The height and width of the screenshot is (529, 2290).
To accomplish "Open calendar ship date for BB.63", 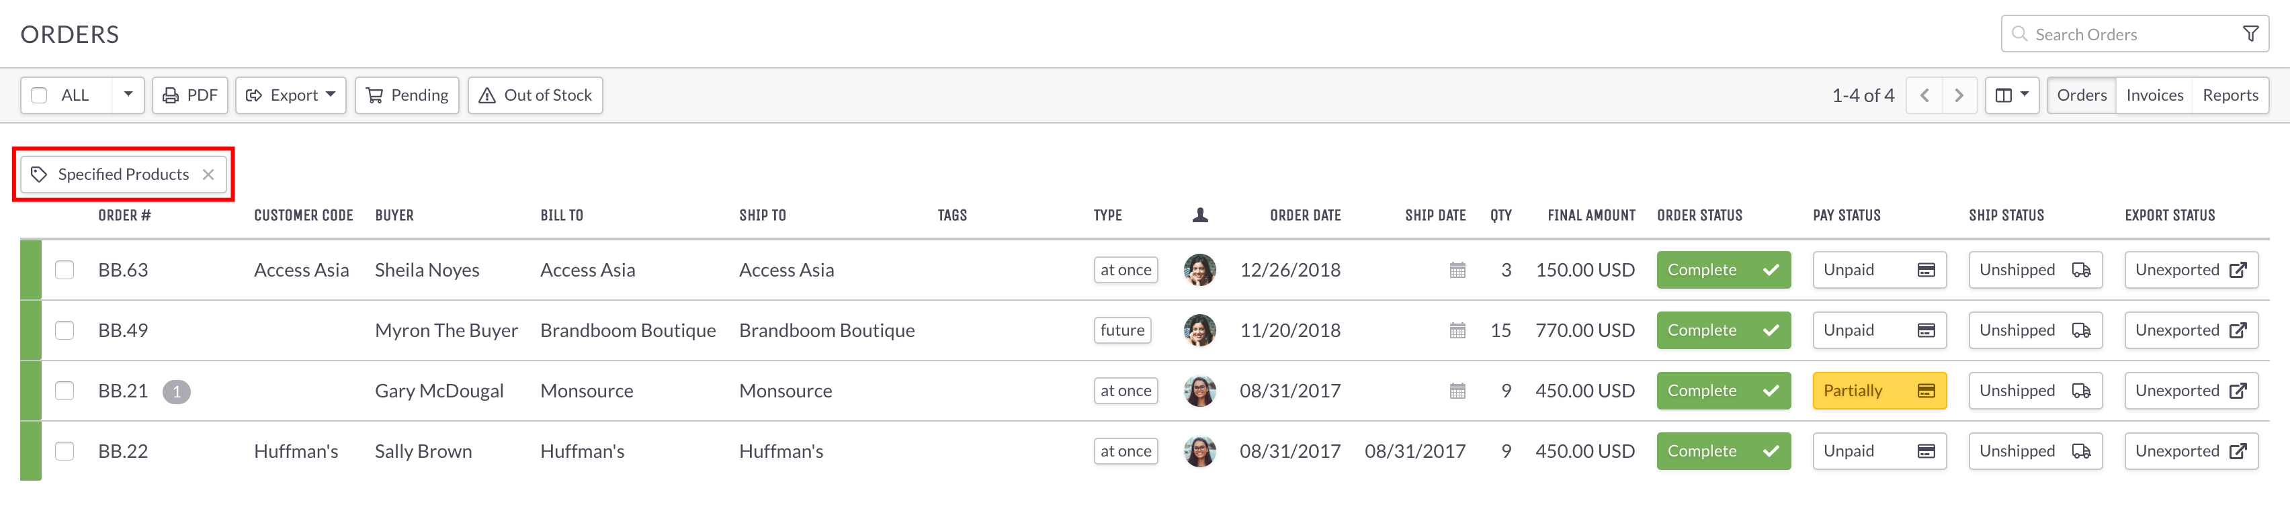I will [1457, 270].
